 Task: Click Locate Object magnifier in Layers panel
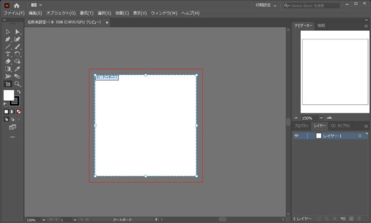327,219
